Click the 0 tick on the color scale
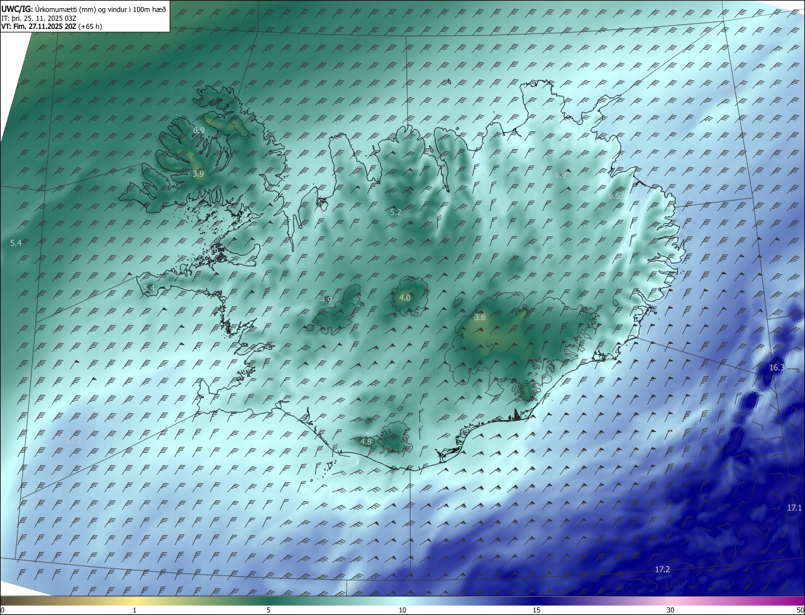This screenshot has width=805, height=615. pyautogui.click(x=3, y=610)
